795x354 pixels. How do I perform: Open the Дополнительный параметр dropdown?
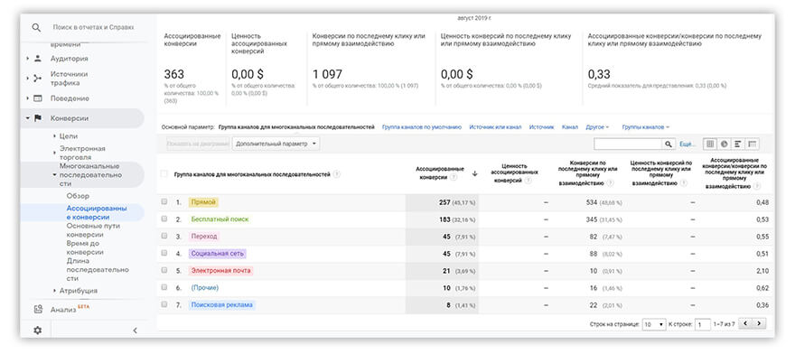tap(276, 144)
